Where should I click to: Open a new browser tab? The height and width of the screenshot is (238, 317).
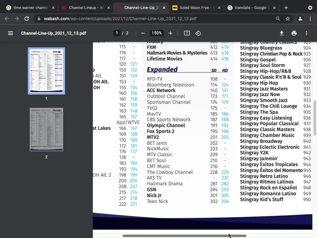click(x=286, y=8)
